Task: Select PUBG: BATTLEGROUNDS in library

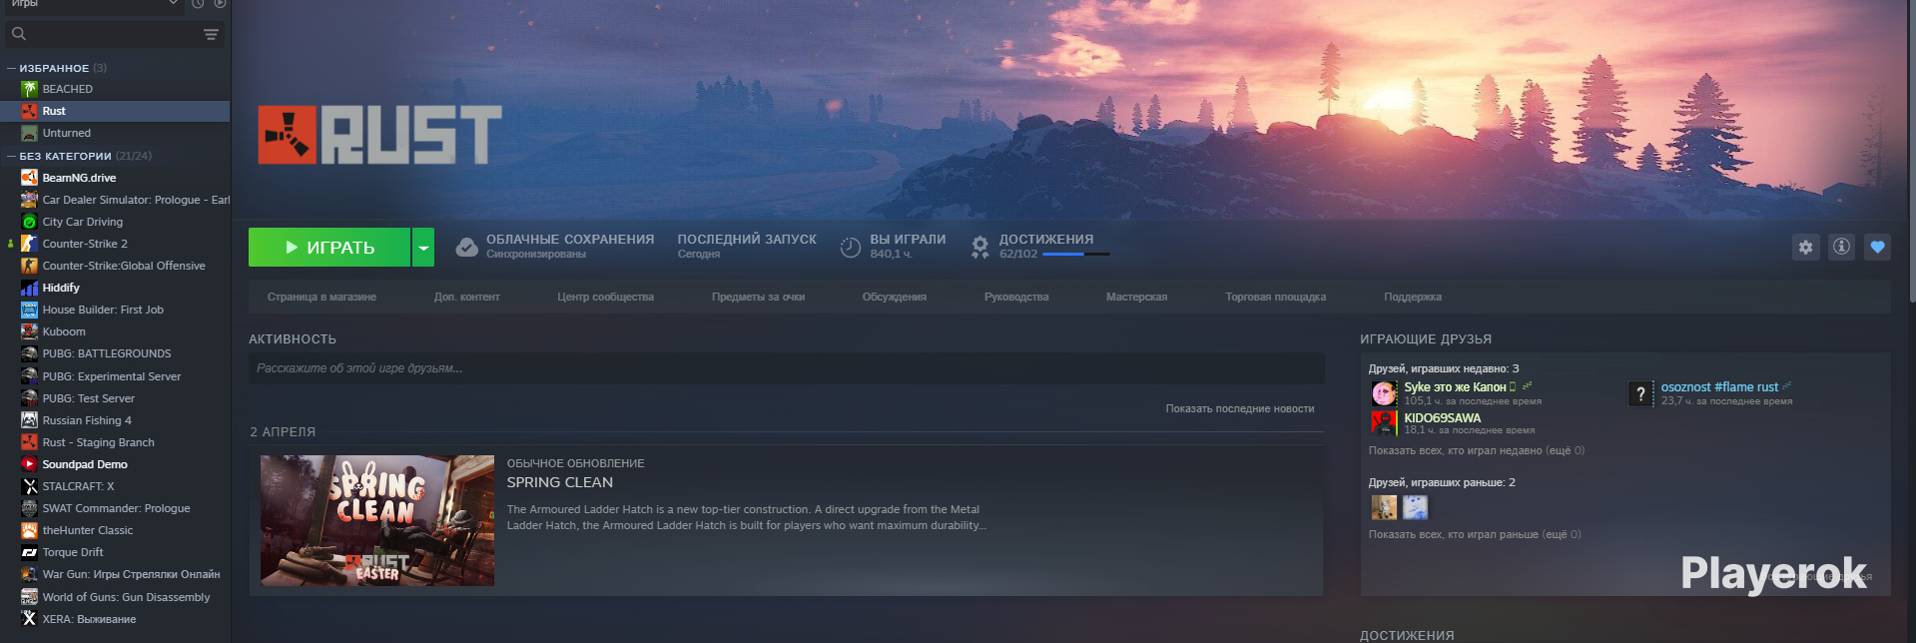Action: [107, 353]
